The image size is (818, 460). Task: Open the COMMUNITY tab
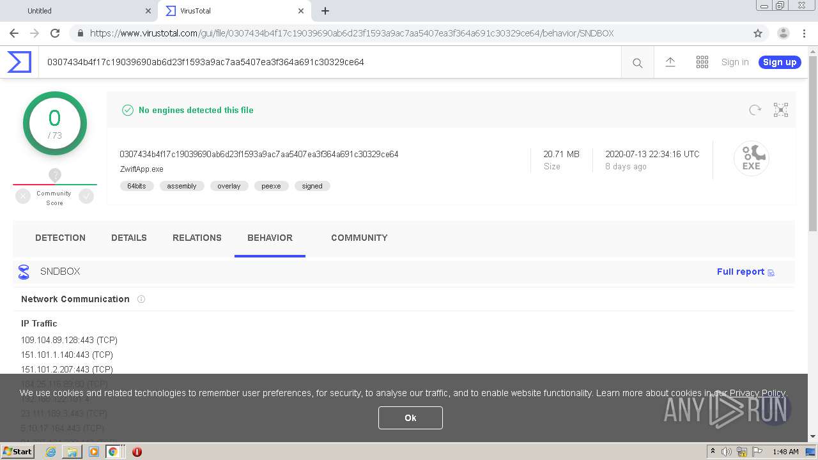tap(359, 238)
